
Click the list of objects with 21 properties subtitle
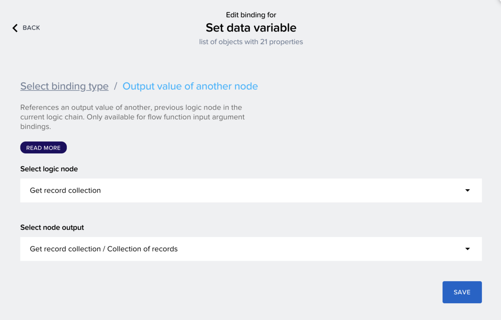(x=251, y=42)
